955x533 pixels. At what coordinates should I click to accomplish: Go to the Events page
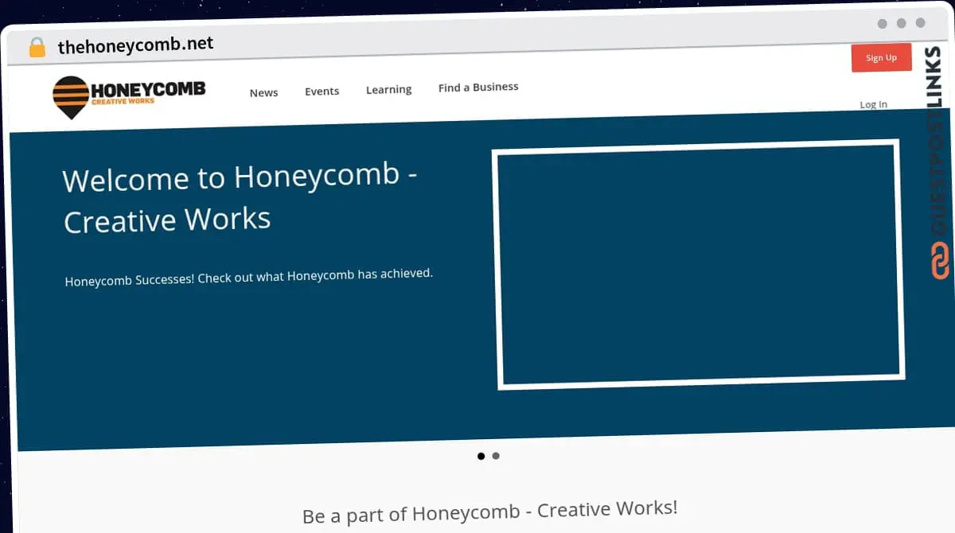coord(322,91)
